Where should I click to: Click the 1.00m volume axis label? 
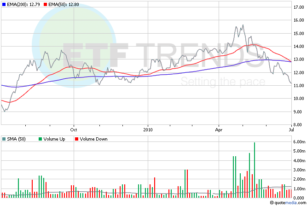click(299, 188)
